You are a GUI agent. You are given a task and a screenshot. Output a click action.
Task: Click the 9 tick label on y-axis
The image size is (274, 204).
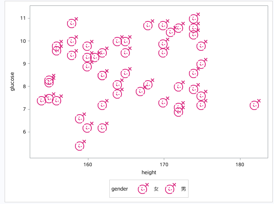(25, 64)
